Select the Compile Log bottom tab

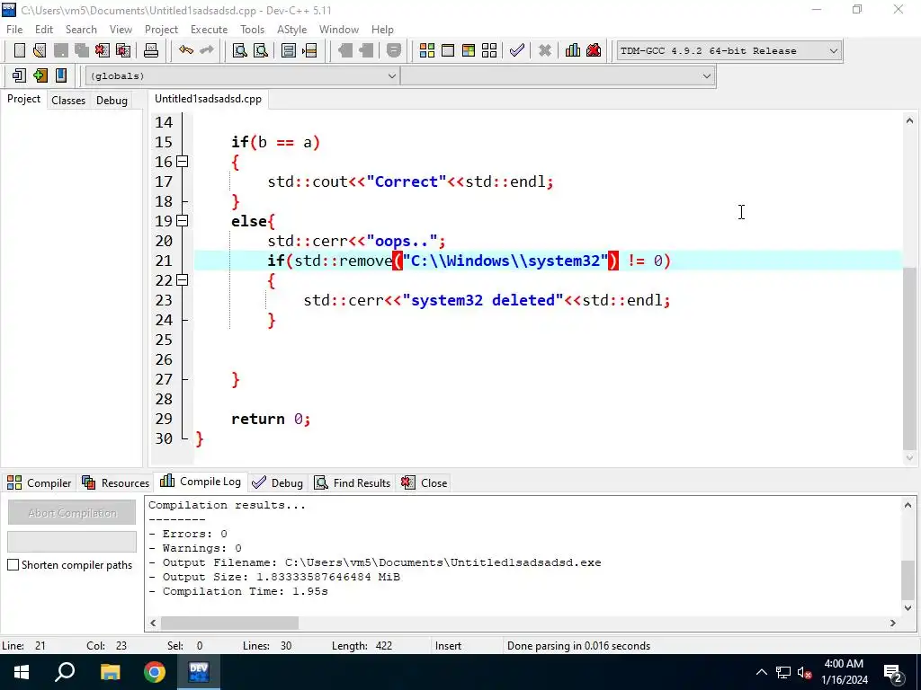(201, 482)
